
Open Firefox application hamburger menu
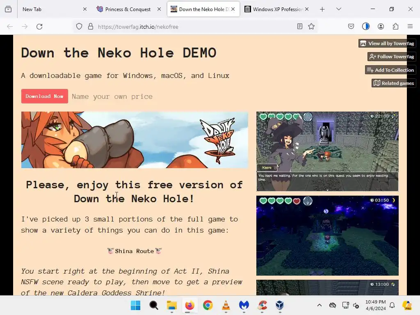tap(410, 26)
